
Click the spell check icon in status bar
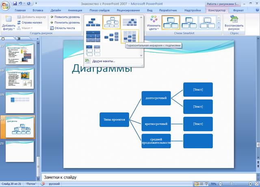point(43,184)
